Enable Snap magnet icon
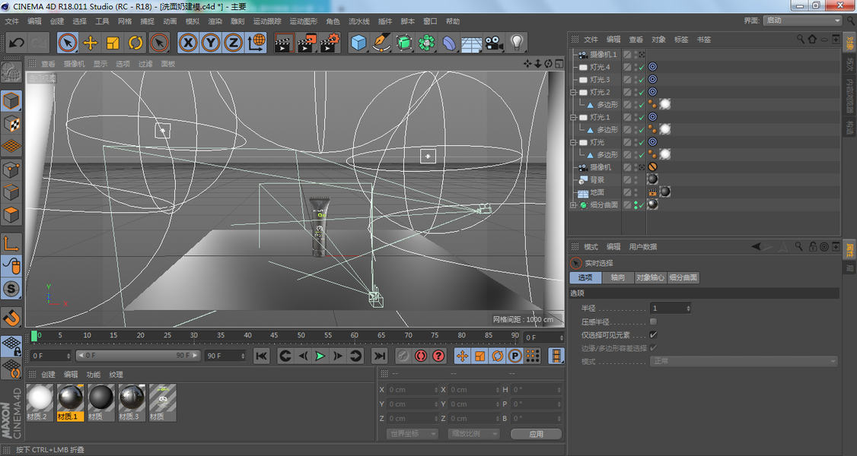Image resolution: width=857 pixels, height=456 pixels. 11,317
